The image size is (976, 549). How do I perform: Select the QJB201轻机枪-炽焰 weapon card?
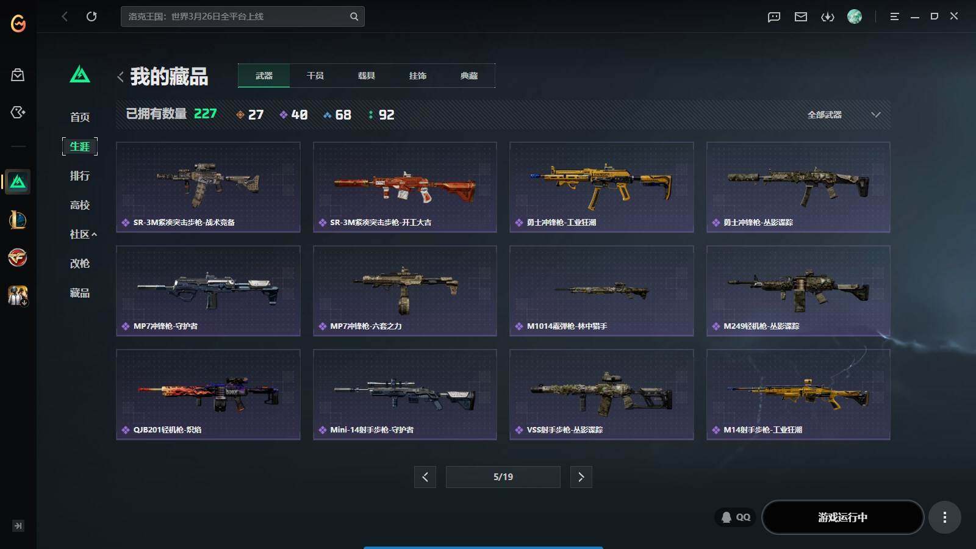(x=208, y=394)
